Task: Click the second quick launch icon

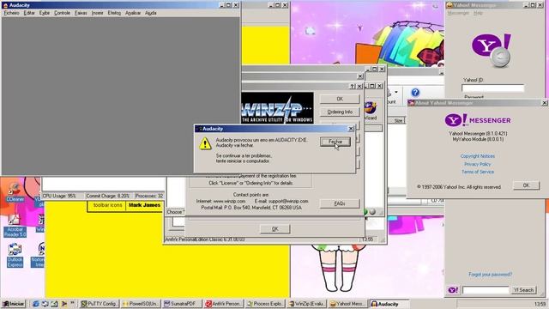Action: [45, 304]
